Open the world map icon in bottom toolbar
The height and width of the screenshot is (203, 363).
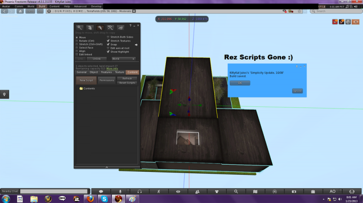coord(255,192)
